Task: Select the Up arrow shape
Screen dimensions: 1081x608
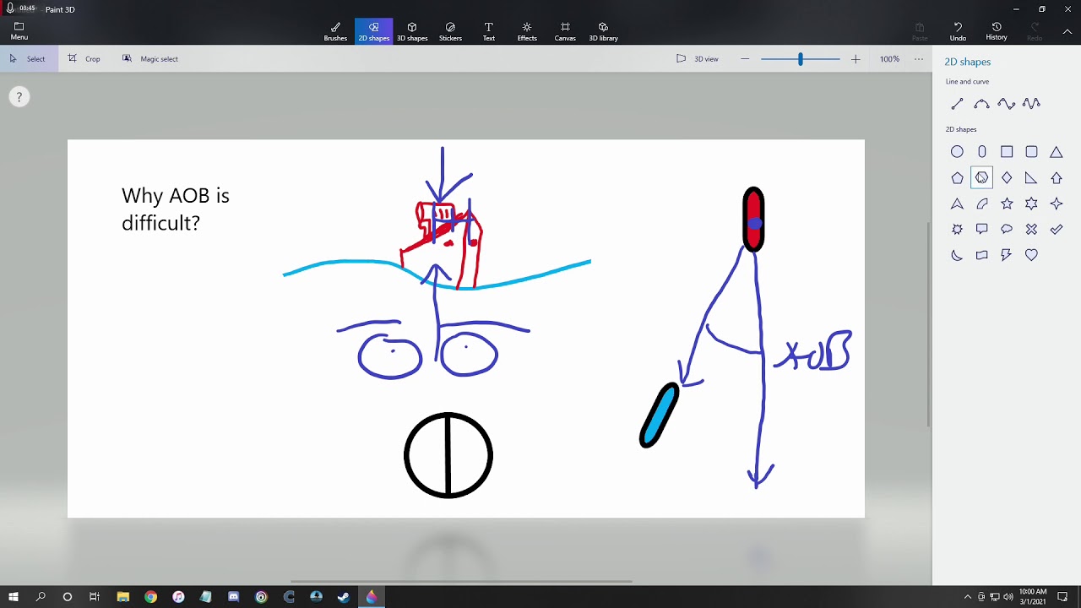Action: click(x=1057, y=178)
